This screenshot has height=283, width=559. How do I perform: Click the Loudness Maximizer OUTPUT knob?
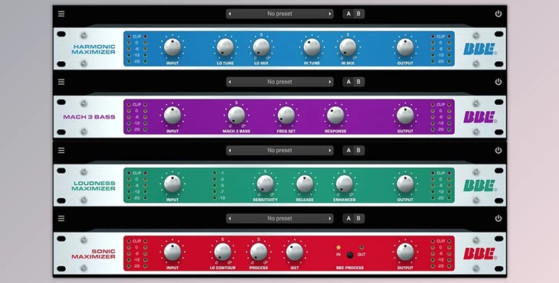point(405,184)
